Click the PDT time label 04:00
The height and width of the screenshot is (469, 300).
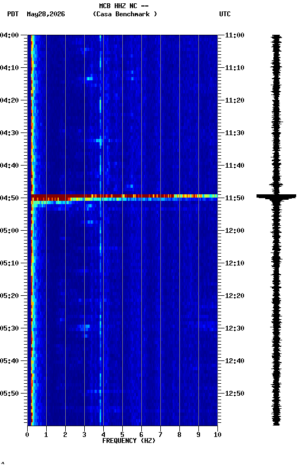coord(9,35)
